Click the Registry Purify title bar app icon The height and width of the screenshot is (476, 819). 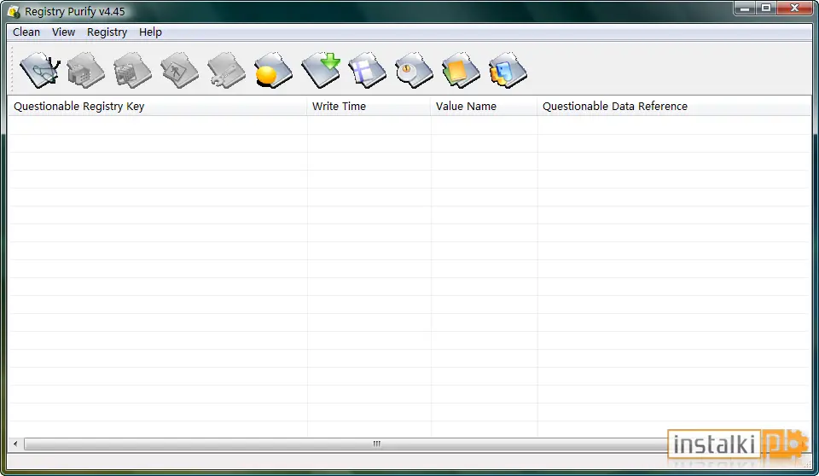pos(14,11)
